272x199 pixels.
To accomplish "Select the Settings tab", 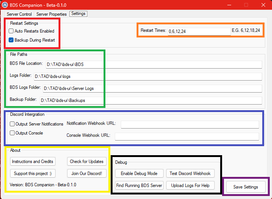I will click(78, 14).
